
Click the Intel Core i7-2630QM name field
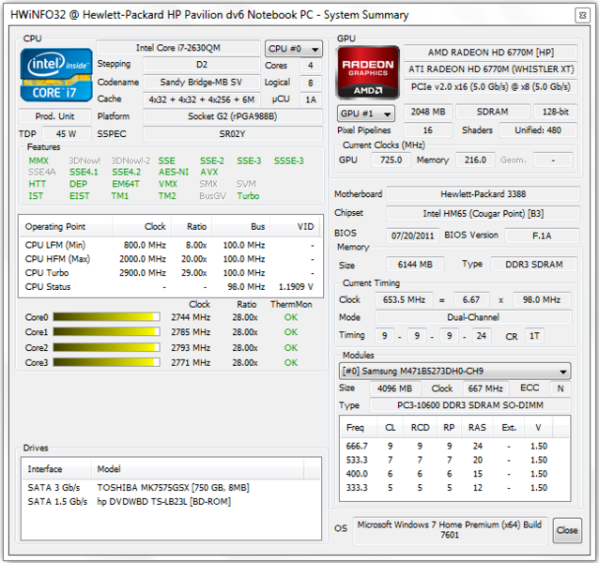pos(178,48)
